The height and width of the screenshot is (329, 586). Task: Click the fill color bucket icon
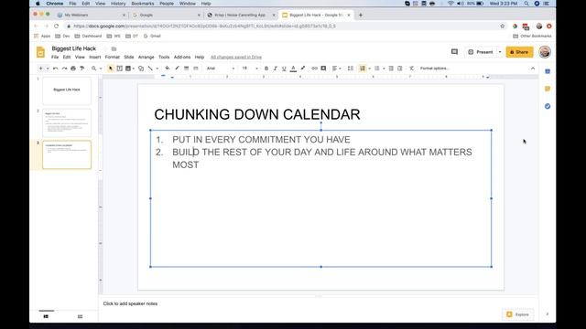[168, 69]
